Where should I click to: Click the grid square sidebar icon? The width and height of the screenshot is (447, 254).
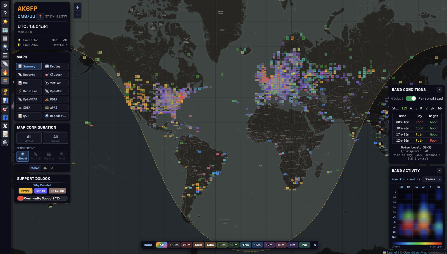pos(5,38)
